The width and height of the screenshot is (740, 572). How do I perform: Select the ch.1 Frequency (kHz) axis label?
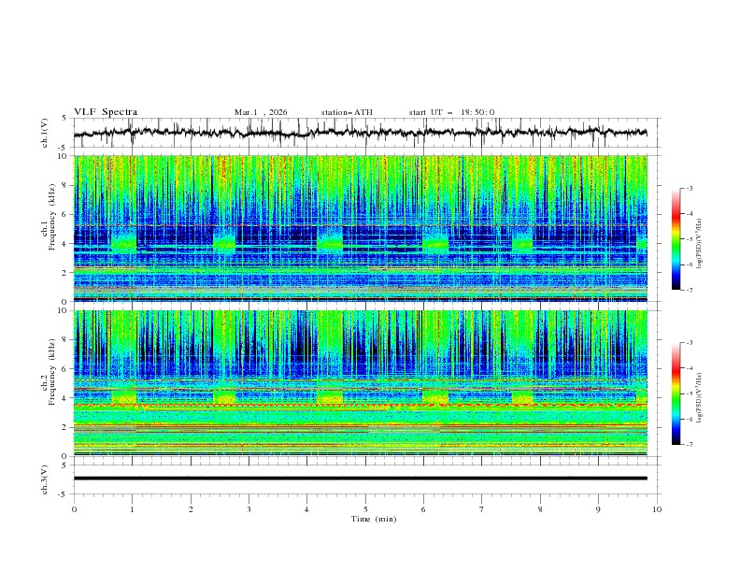coord(48,228)
